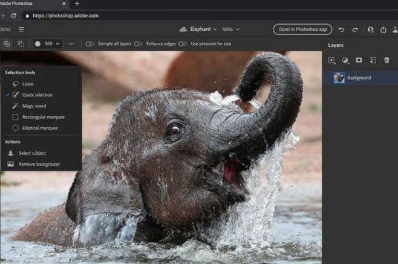Click Open in Photoshop app button
398x264 pixels.
[302, 29]
